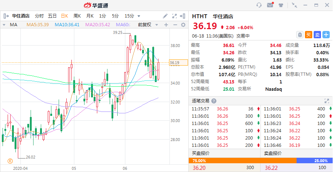Open the customer service headset icon
333x172 pixels.
pyautogui.click(x=259, y=5)
